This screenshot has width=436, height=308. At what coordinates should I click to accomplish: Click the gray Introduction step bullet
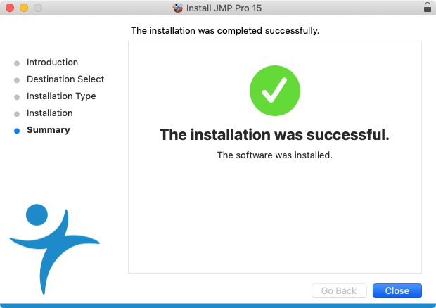coord(17,63)
